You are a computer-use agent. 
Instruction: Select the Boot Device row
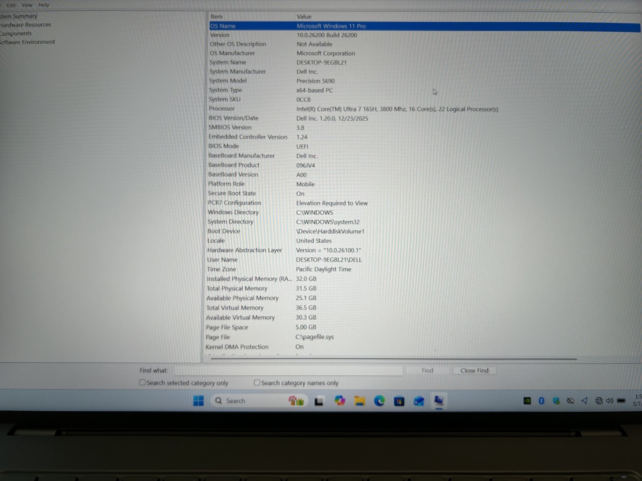point(425,231)
